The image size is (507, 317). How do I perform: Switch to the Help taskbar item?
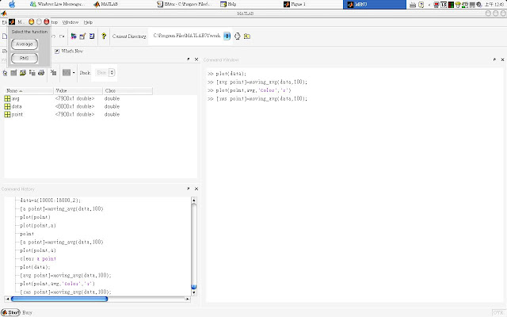(x=228, y=4)
